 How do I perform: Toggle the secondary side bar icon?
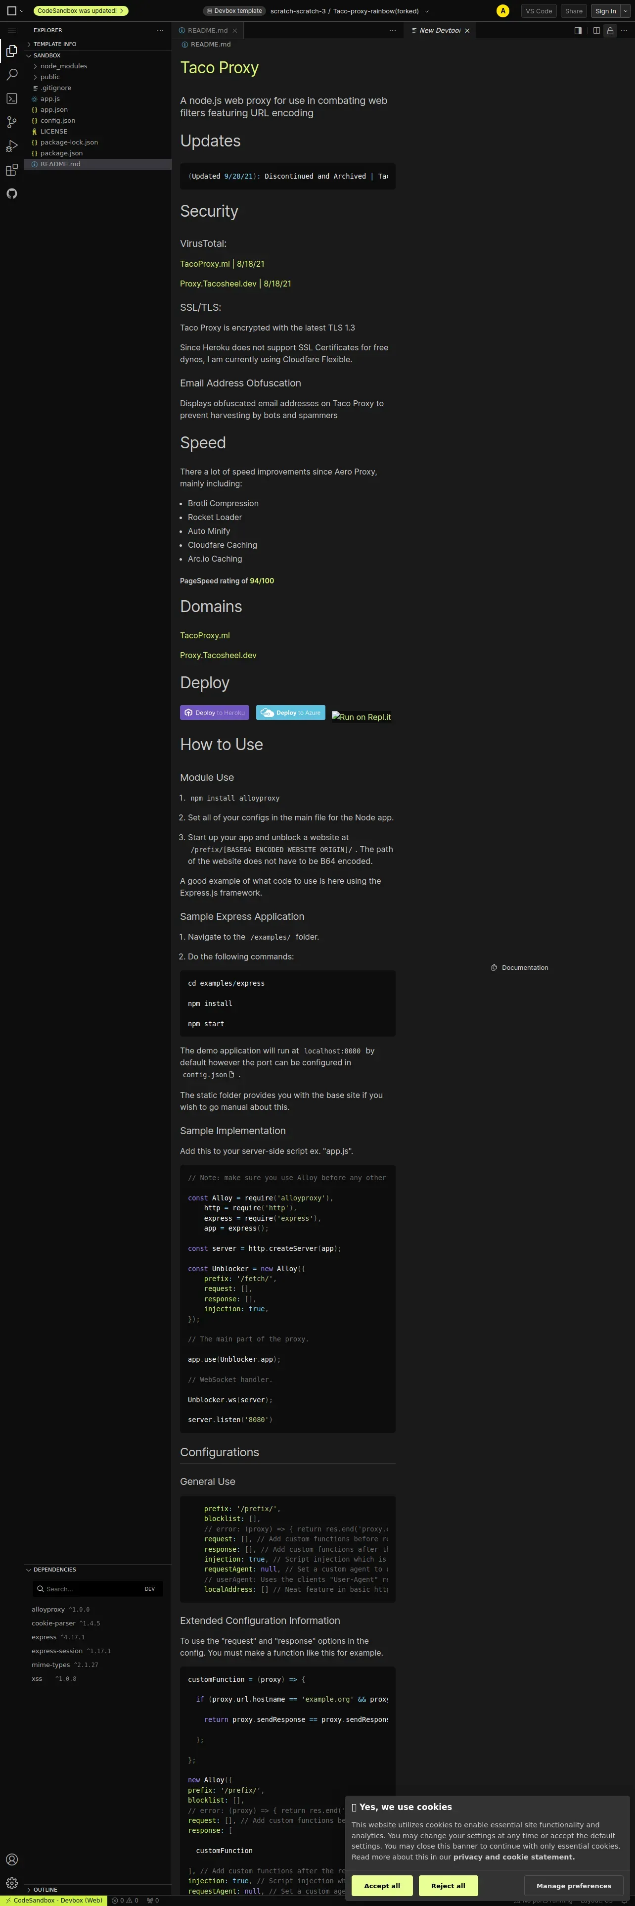point(578,30)
